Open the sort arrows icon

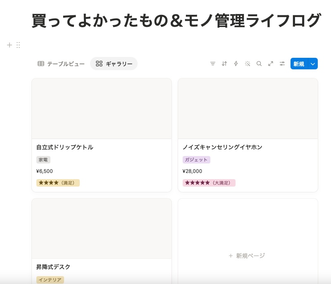click(x=224, y=64)
